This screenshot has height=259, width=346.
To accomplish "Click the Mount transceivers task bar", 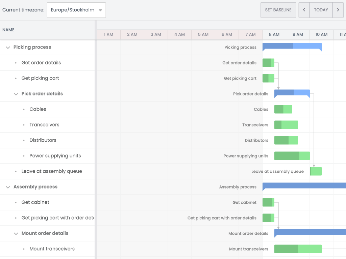I will pyautogui.click(x=298, y=249).
